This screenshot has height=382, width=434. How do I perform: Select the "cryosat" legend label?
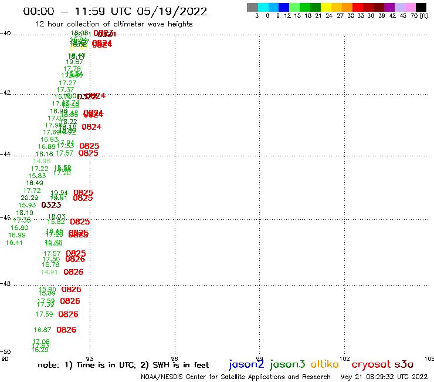371,364
